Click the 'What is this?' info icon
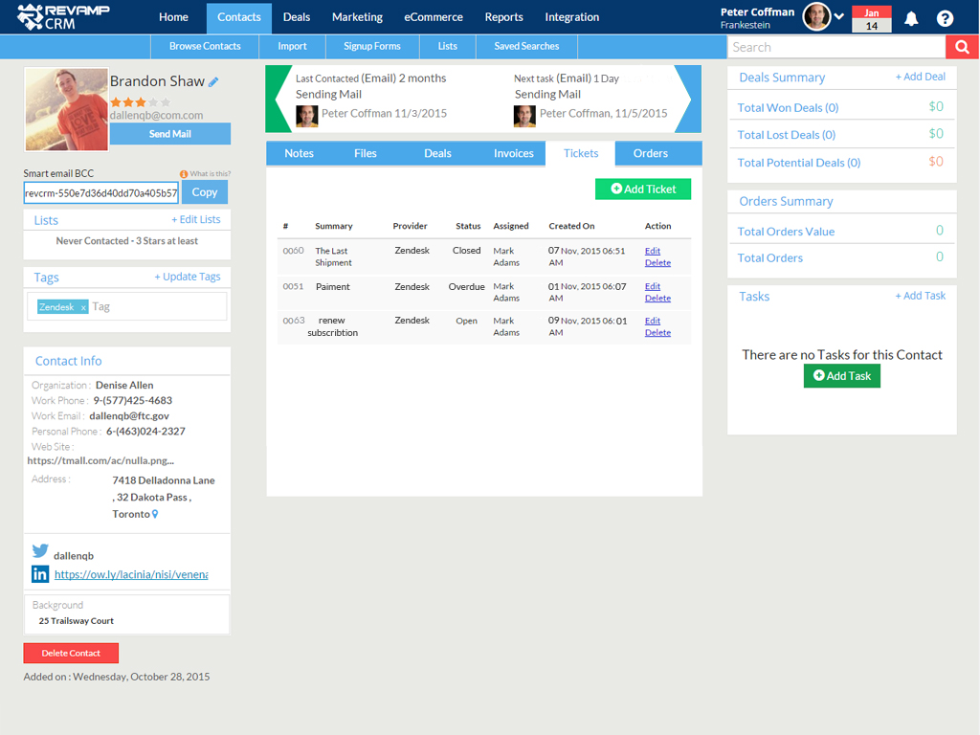This screenshot has width=980, height=735. 184,174
